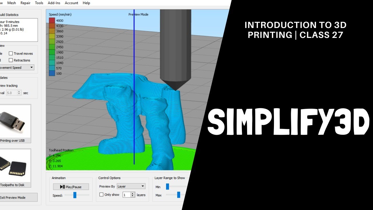Open the Tools menu

[x=39, y=3]
